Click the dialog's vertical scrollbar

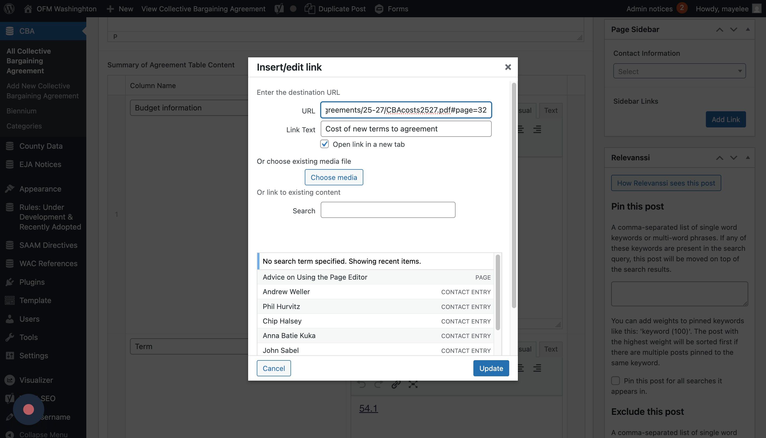pos(514,196)
